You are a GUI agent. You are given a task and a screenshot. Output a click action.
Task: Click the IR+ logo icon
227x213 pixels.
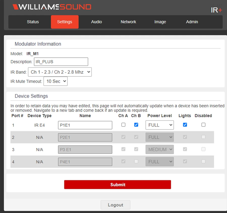click(216, 10)
